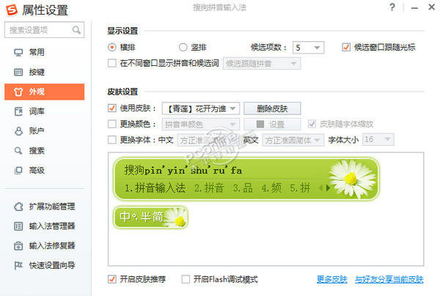Viewport: 440px width, 296px height.
Task: Toggle the 使用皮肤 checkbox
Action: point(112,108)
